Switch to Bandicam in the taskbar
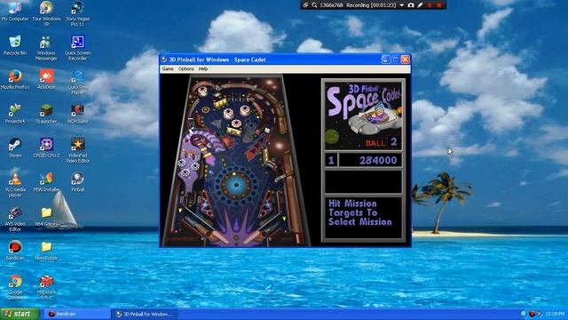The image size is (568, 320). [77, 314]
